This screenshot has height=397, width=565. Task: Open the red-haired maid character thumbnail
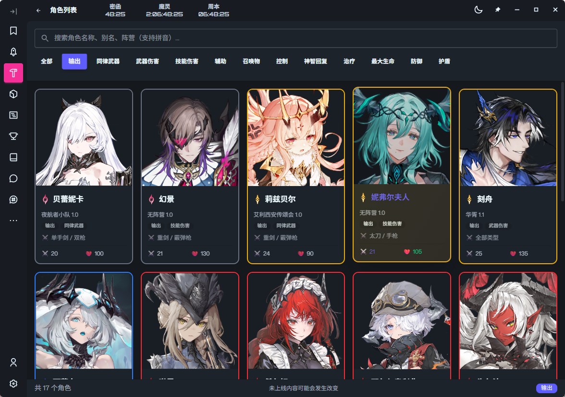[x=296, y=321]
